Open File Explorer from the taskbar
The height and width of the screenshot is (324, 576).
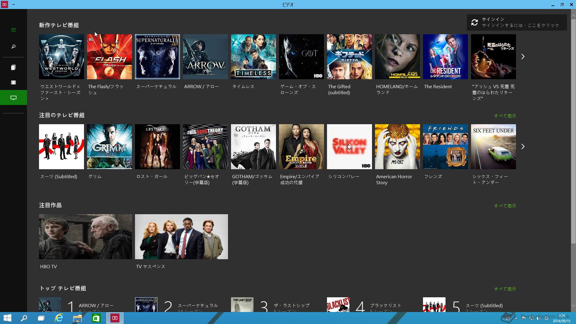tap(77, 318)
